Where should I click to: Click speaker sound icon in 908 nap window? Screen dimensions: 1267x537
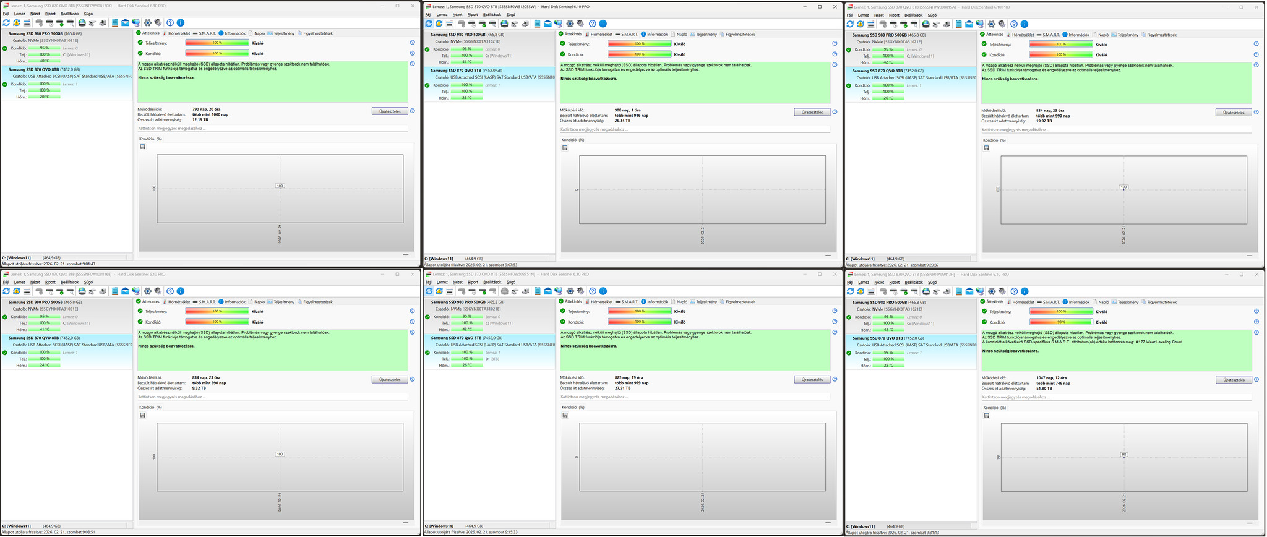click(x=580, y=24)
